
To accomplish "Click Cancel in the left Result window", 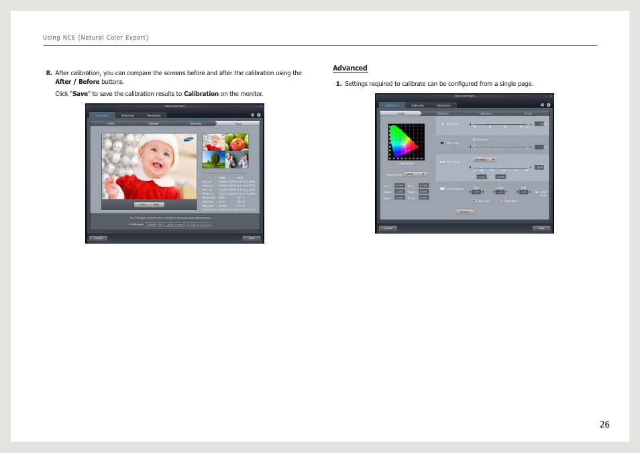I will click(x=99, y=238).
